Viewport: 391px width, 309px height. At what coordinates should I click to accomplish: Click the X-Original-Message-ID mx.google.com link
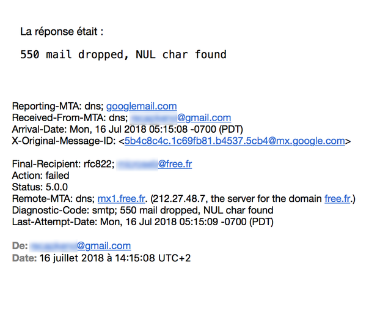pyautogui.click(x=235, y=141)
